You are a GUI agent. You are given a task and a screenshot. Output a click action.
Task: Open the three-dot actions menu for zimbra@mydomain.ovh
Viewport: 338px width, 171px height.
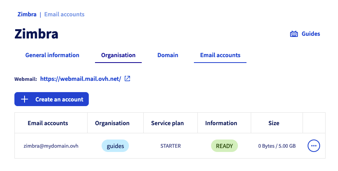click(313, 146)
